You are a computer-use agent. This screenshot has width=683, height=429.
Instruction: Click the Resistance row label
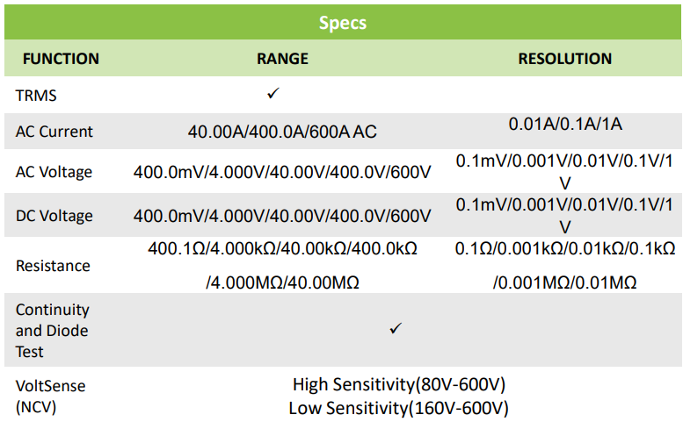coord(53,265)
